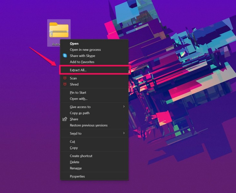Select Extract All from context menu
The height and width of the screenshot is (193, 236).
click(78, 70)
